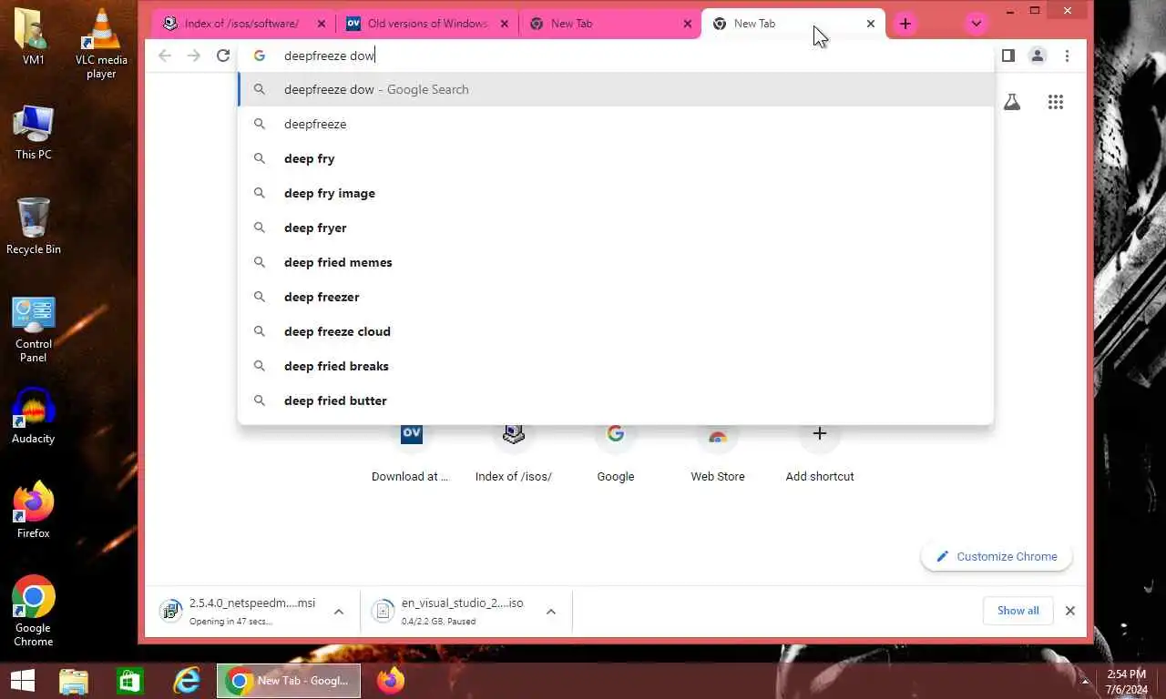Open the Windows Start menu

coord(23,680)
